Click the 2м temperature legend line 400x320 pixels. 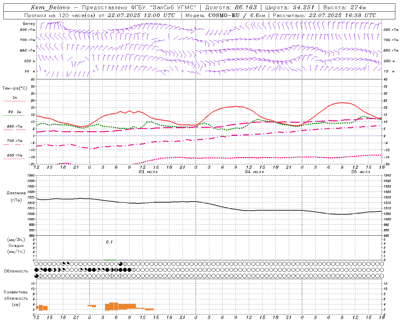14,101
